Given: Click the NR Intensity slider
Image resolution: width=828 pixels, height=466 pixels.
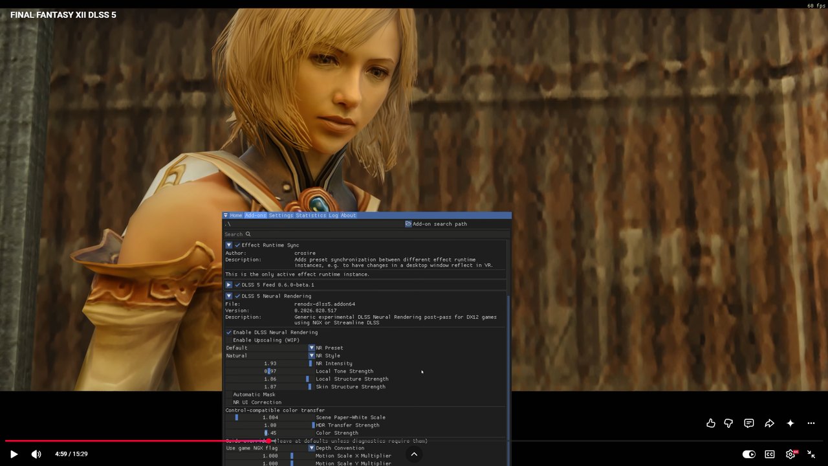Looking at the screenshot, I should tap(270, 364).
